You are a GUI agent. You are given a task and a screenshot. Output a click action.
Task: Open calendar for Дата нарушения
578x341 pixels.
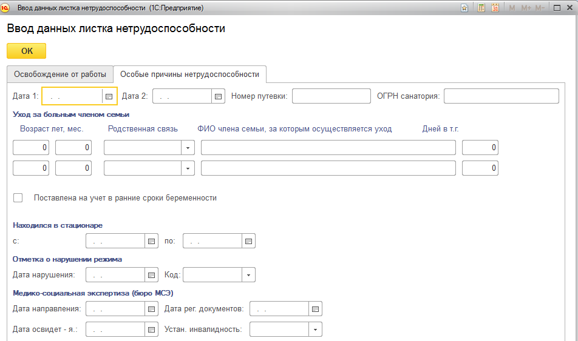tap(152, 275)
